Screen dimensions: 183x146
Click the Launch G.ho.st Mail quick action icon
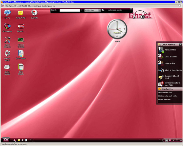click(x=161, y=77)
